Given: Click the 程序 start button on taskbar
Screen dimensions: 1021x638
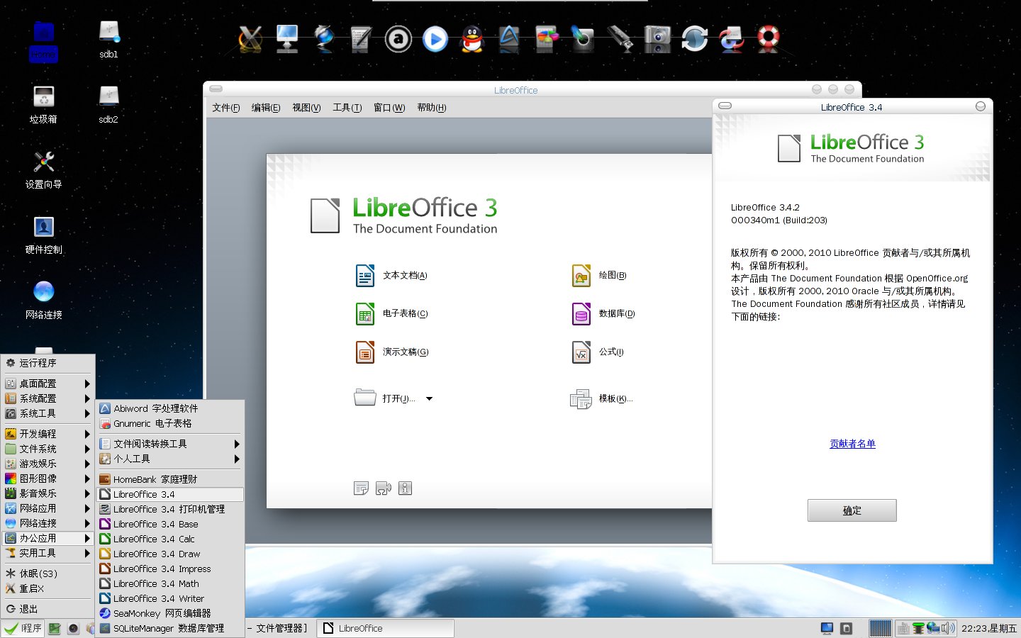Looking at the screenshot, I should 23,628.
